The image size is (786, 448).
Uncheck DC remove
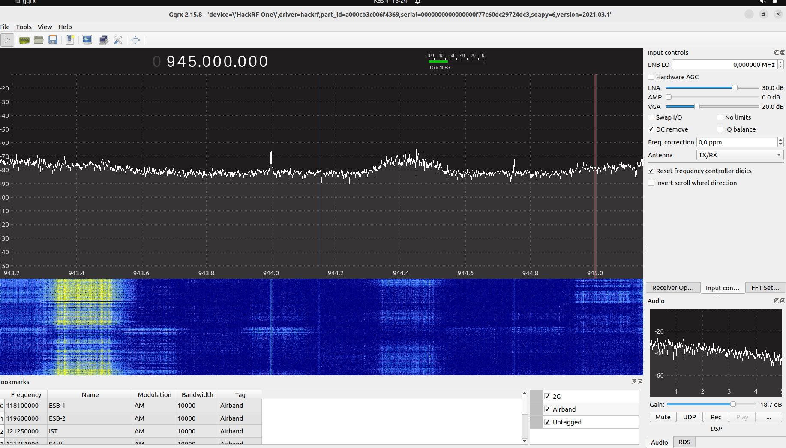coord(651,129)
